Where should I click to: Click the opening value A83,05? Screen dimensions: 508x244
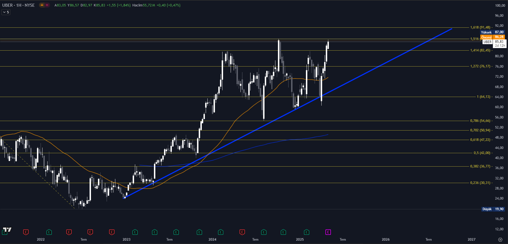click(60, 5)
